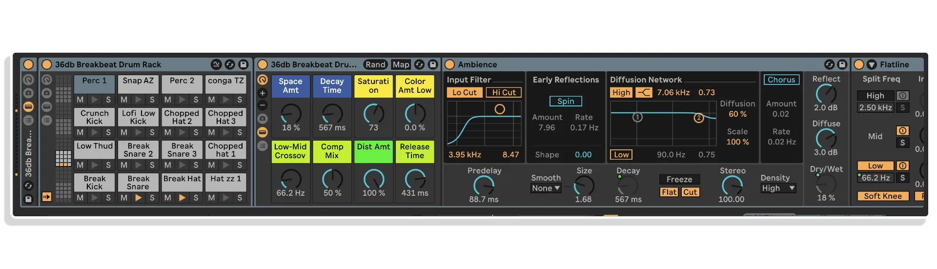Click the inner rack chain list icon
The width and height of the screenshot is (937, 269).
tap(263, 145)
